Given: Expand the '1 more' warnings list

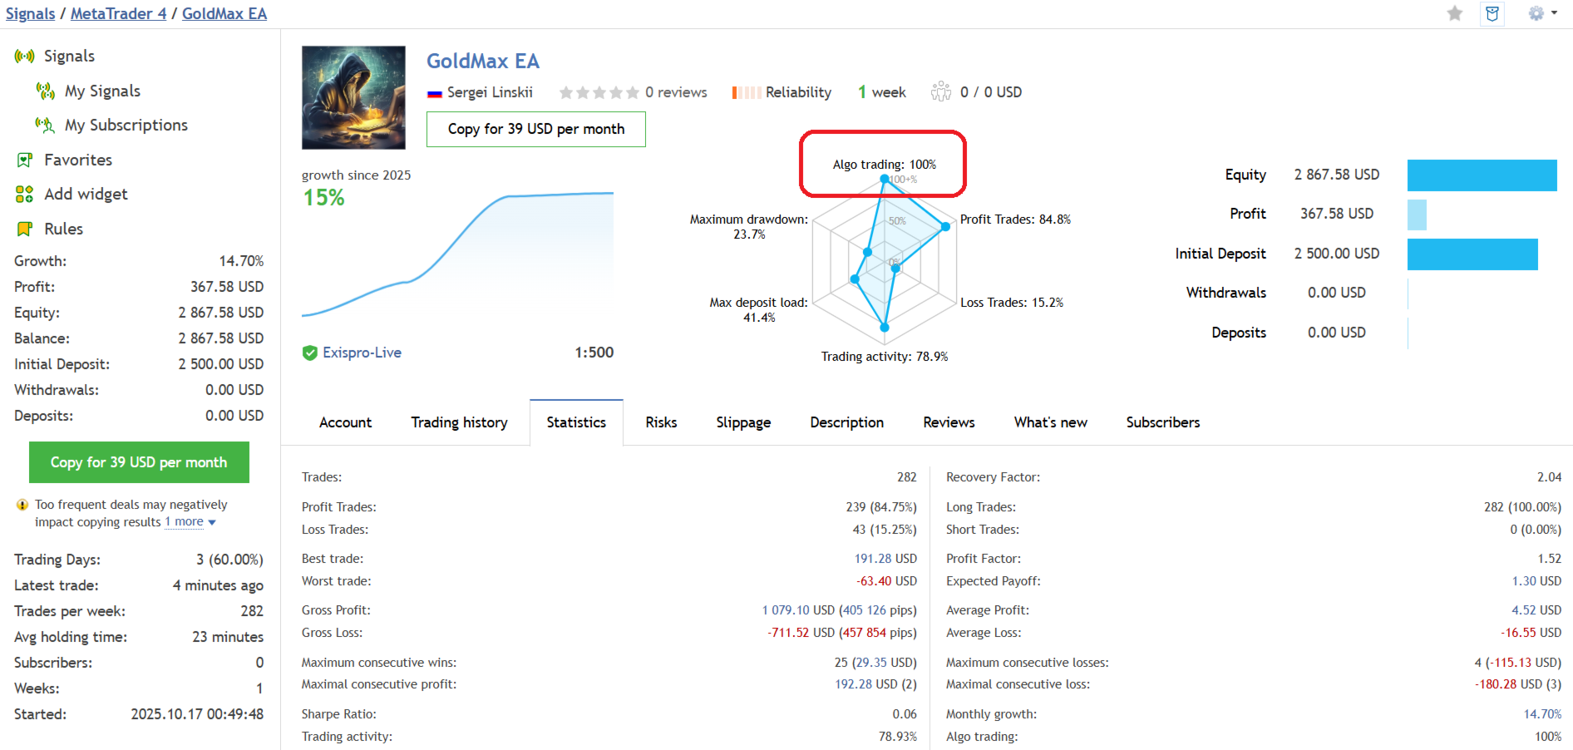Looking at the screenshot, I should (190, 522).
